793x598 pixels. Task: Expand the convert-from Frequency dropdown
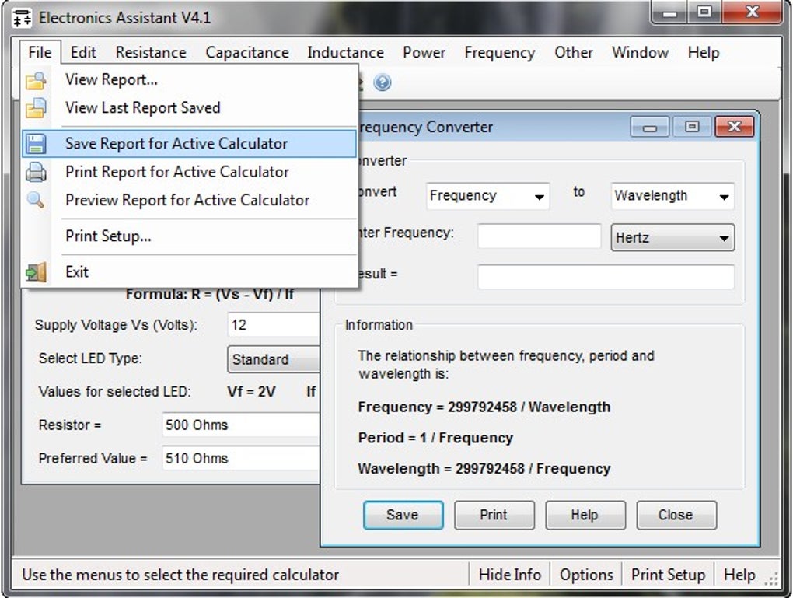tap(488, 196)
